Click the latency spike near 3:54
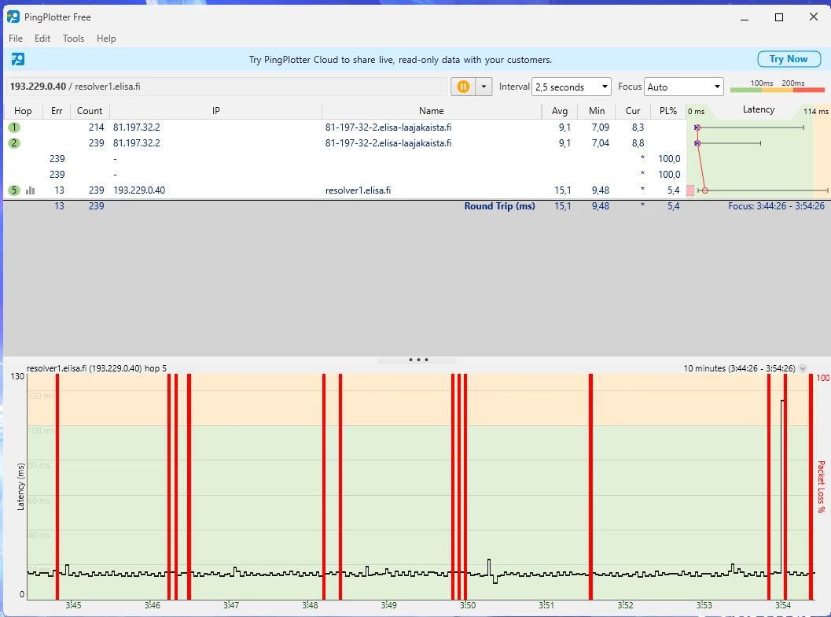Screen dimensions: 831x617 coord(782,486)
